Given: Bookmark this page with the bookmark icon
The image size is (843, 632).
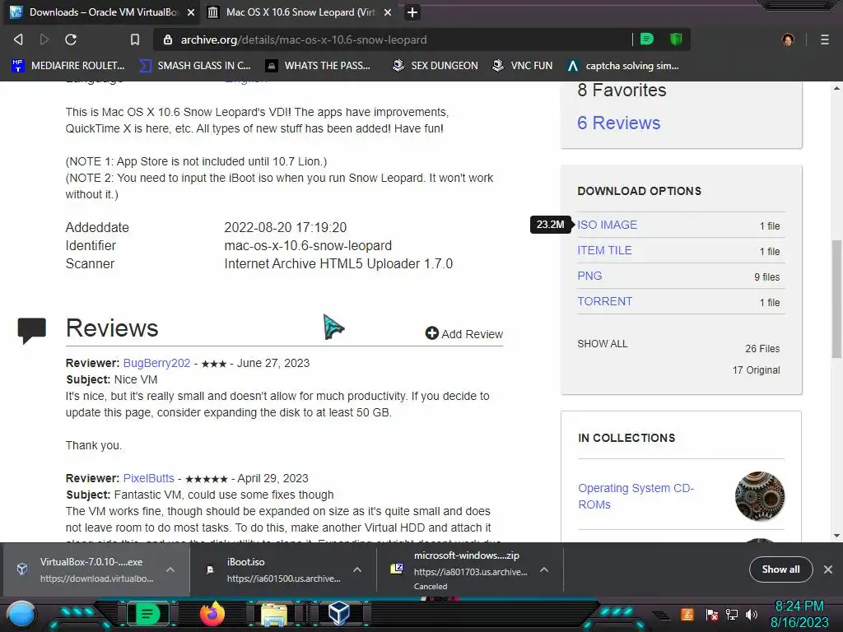Looking at the screenshot, I should (135, 39).
